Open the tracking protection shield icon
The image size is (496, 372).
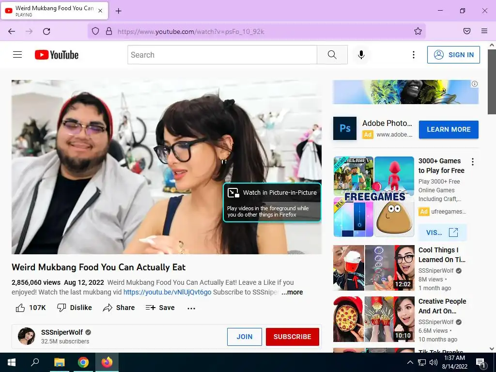click(x=95, y=31)
